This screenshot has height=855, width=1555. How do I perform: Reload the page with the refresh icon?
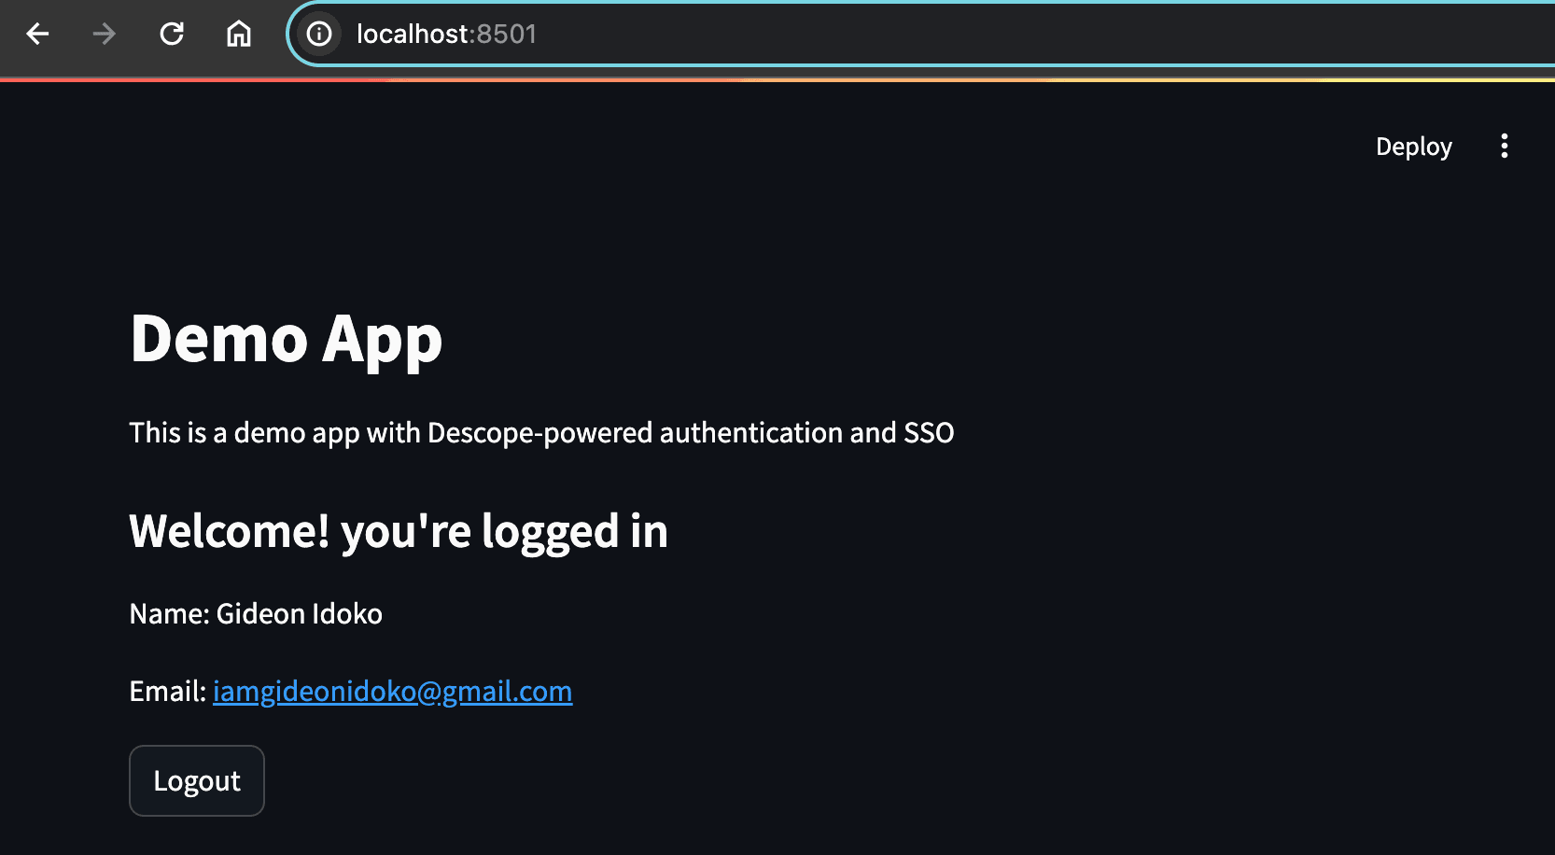coord(172,35)
